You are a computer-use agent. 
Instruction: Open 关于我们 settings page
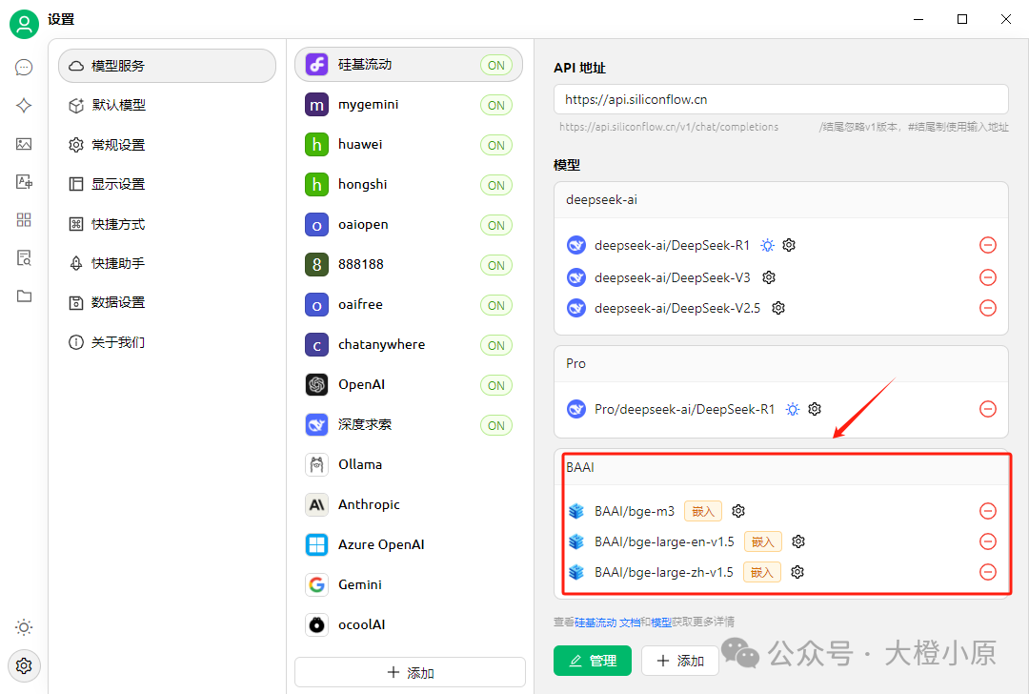click(168, 342)
